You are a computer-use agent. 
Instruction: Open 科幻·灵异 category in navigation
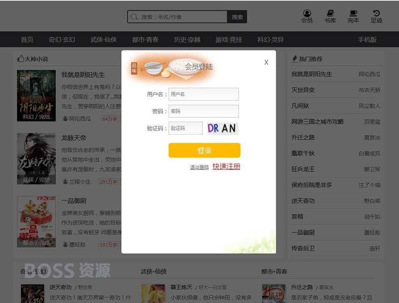270,40
